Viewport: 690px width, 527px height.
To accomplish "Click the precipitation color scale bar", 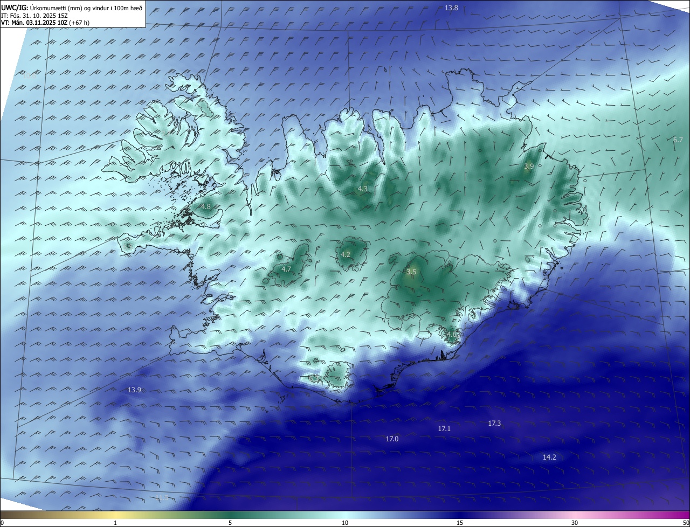I will coord(345,515).
